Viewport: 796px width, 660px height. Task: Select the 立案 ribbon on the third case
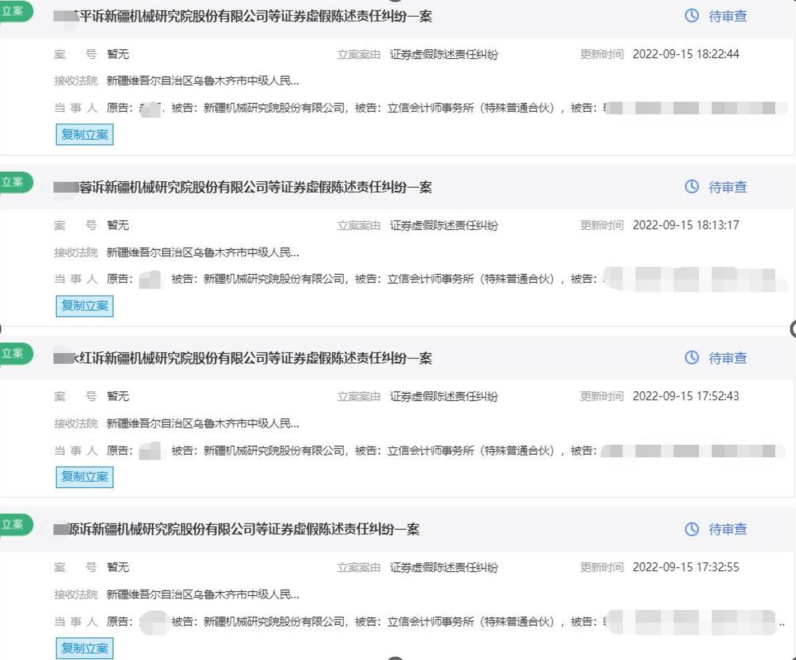pyautogui.click(x=15, y=352)
